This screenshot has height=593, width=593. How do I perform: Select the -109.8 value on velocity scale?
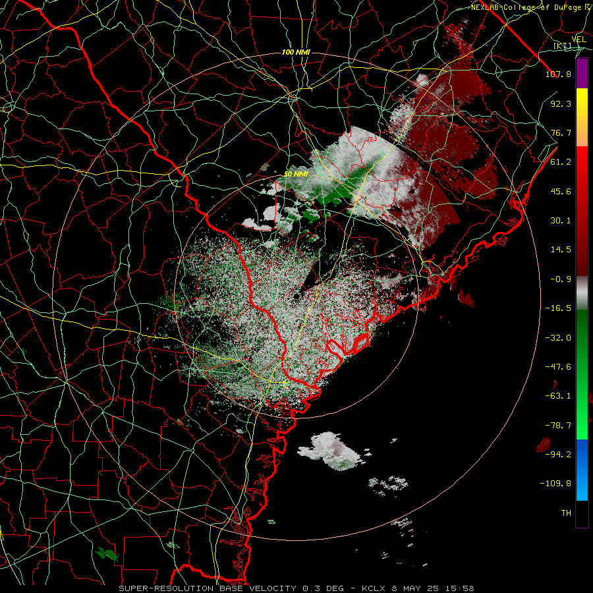pyautogui.click(x=556, y=484)
